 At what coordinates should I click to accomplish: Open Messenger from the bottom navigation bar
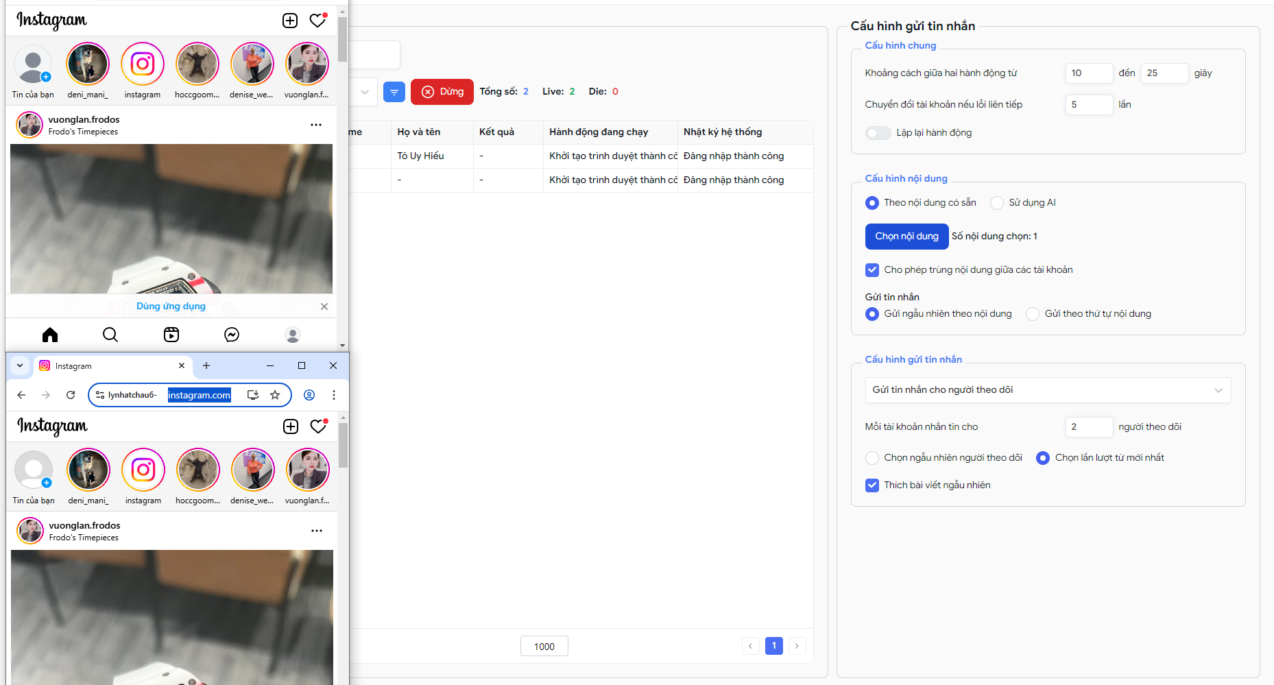(x=232, y=335)
